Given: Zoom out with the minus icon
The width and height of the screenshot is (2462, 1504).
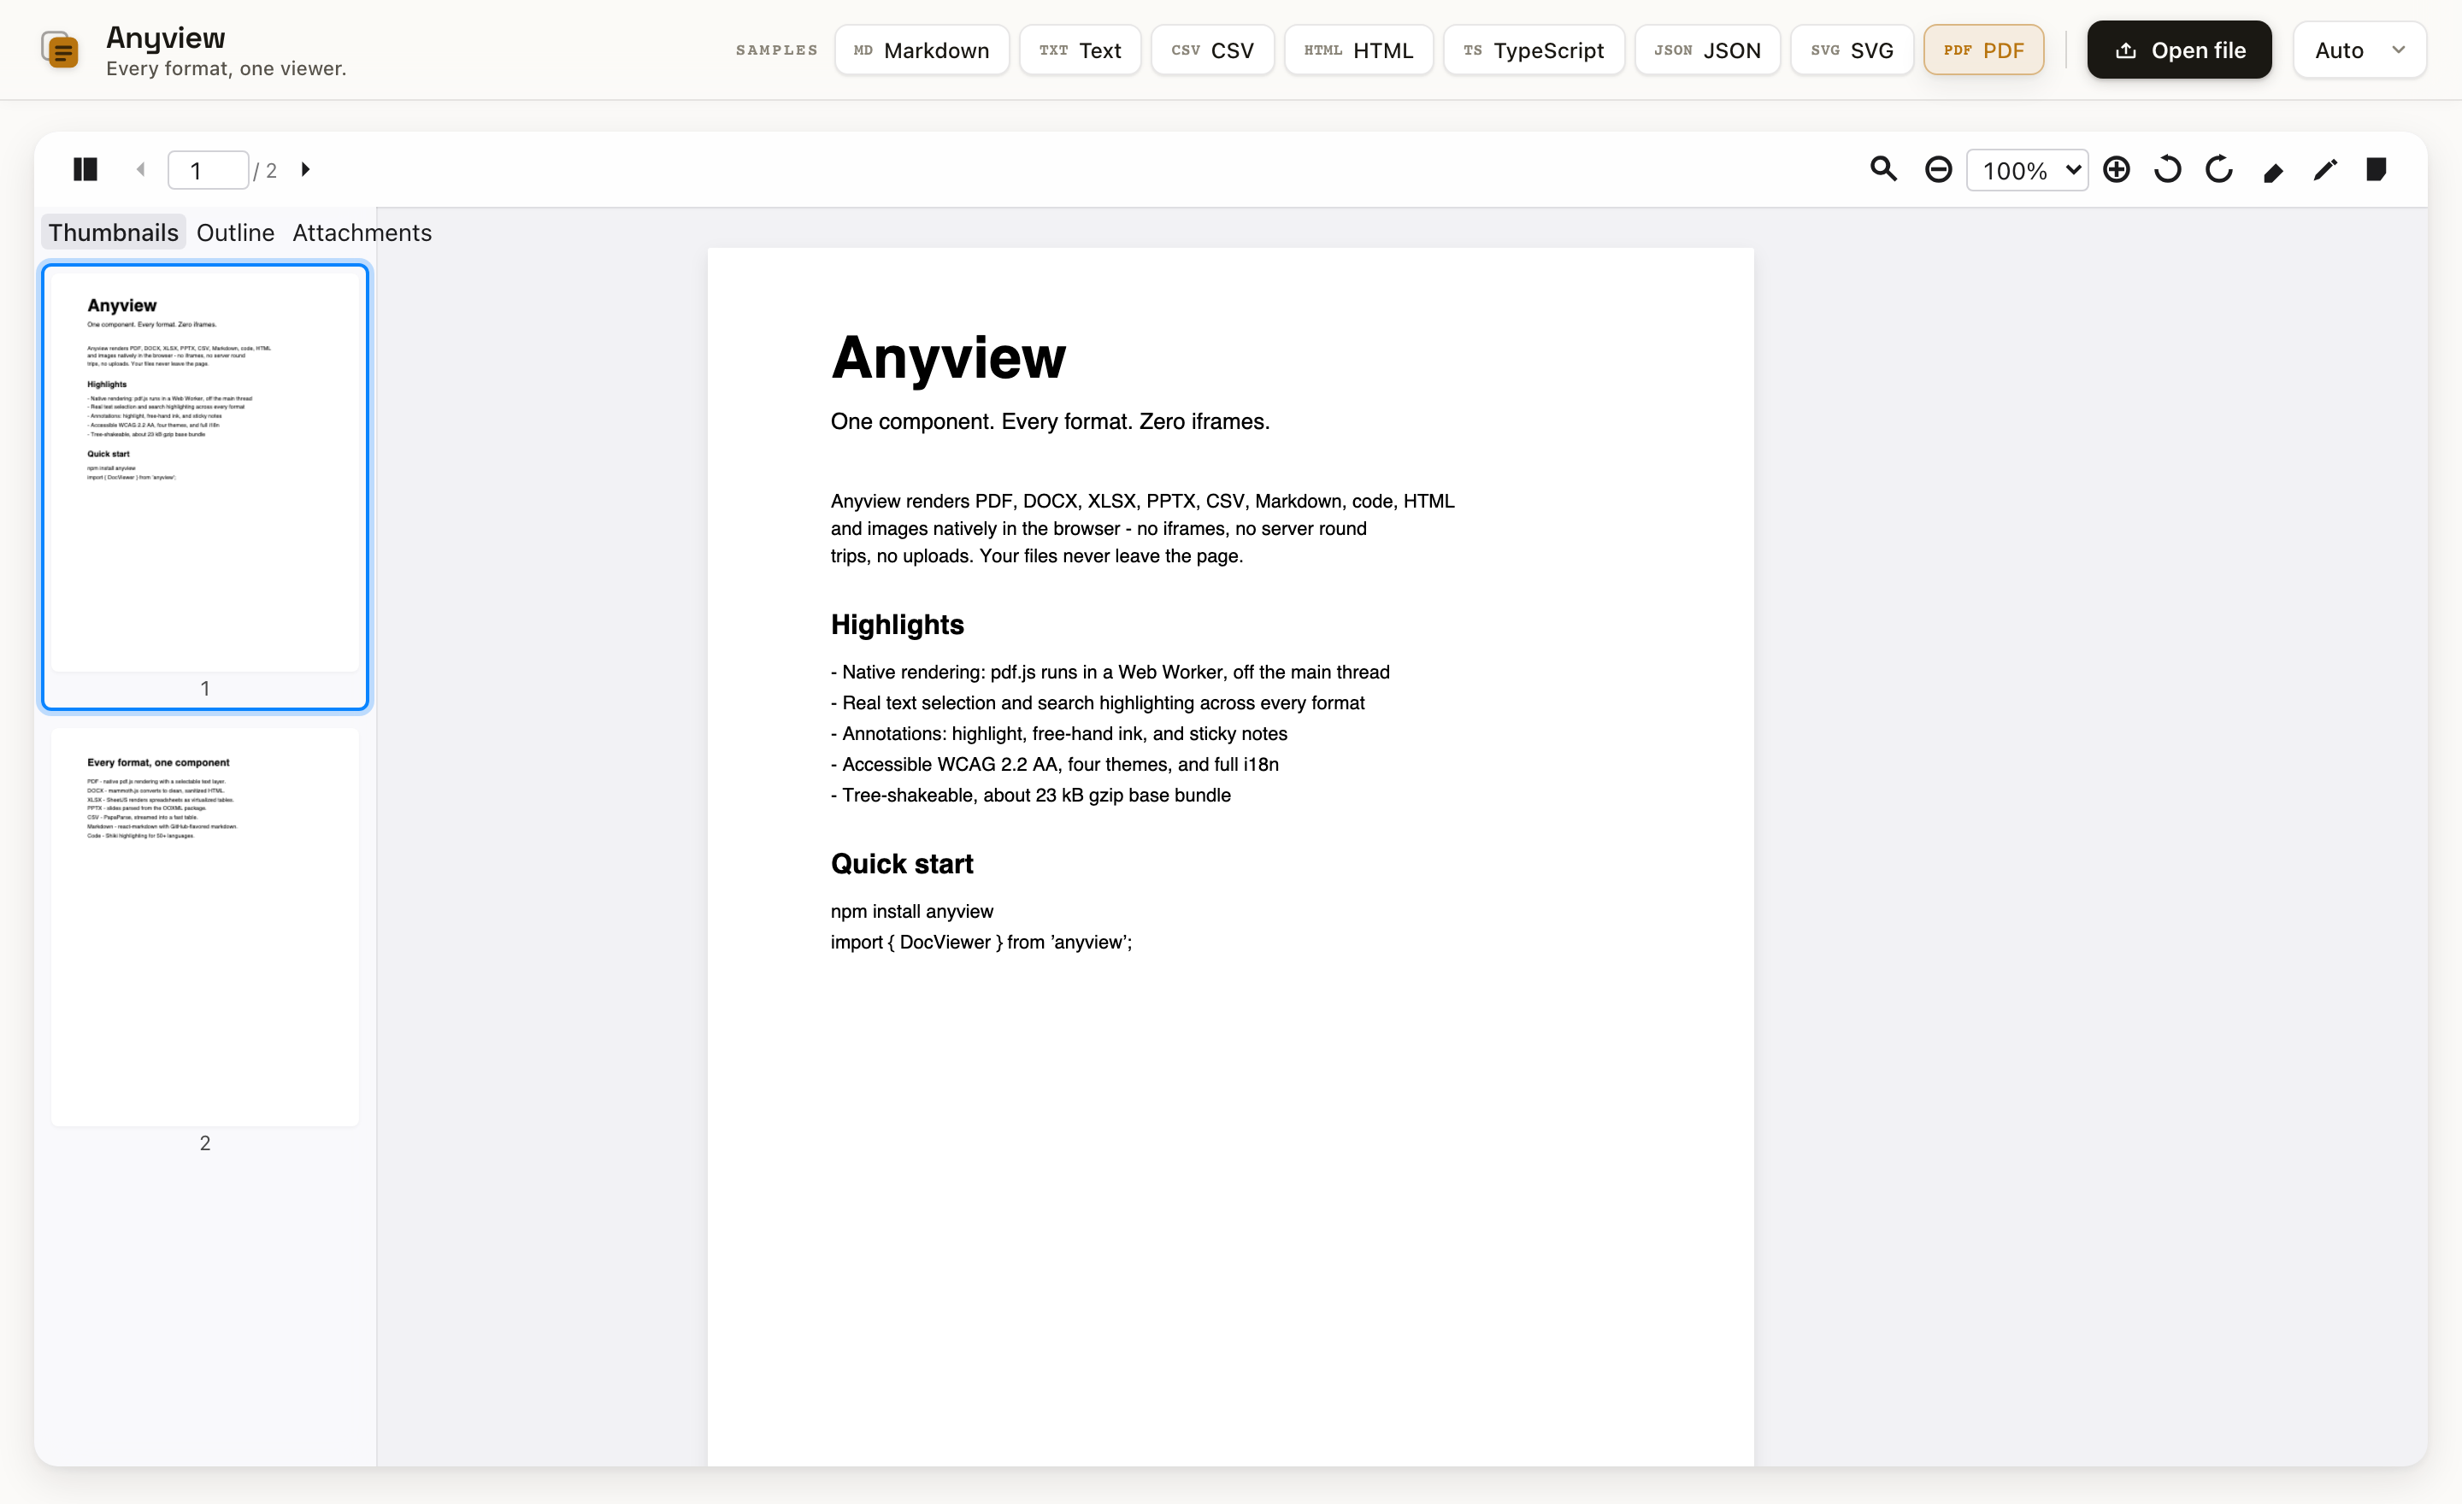Looking at the screenshot, I should 1939,170.
